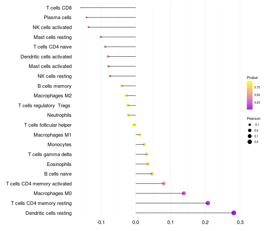
Task: Click the T cells follicular helper dot
Action: [x=134, y=125]
